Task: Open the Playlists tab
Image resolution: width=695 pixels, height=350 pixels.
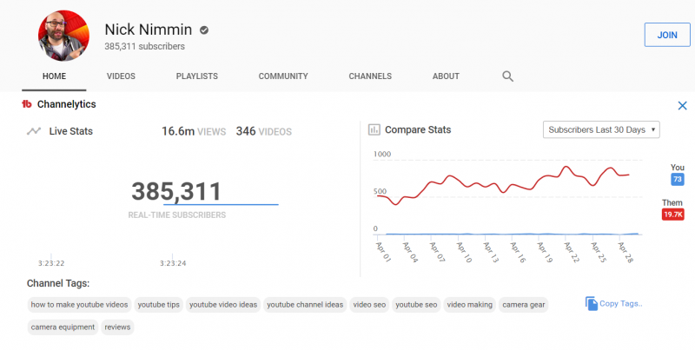Action: click(x=196, y=76)
